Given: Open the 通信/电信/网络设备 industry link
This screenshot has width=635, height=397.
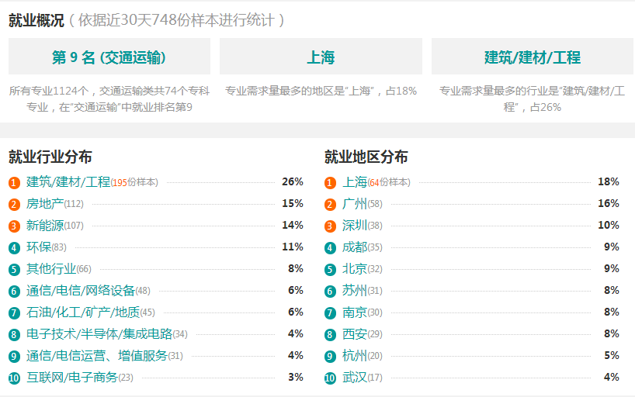Looking at the screenshot, I should click(81, 291).
